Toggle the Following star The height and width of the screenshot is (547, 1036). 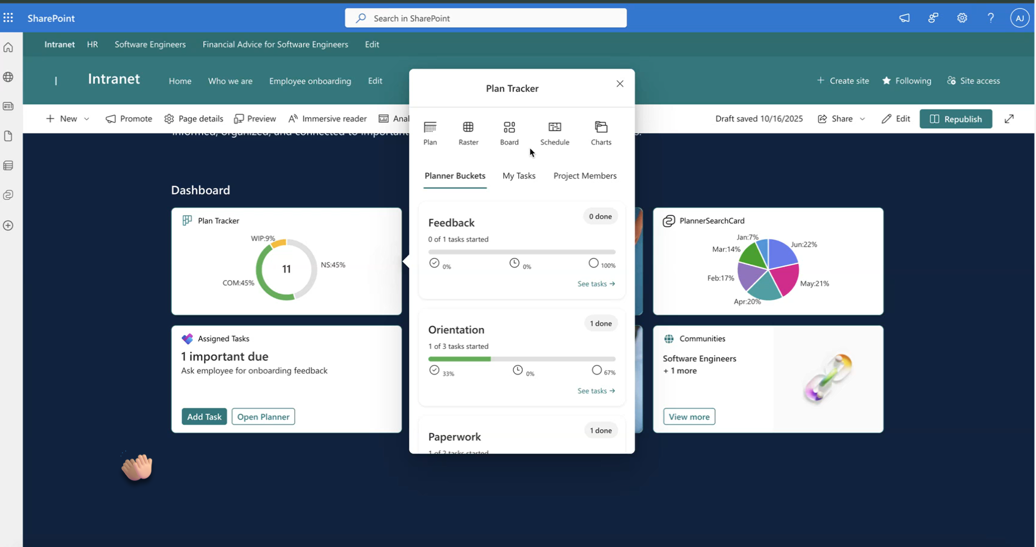887,80
